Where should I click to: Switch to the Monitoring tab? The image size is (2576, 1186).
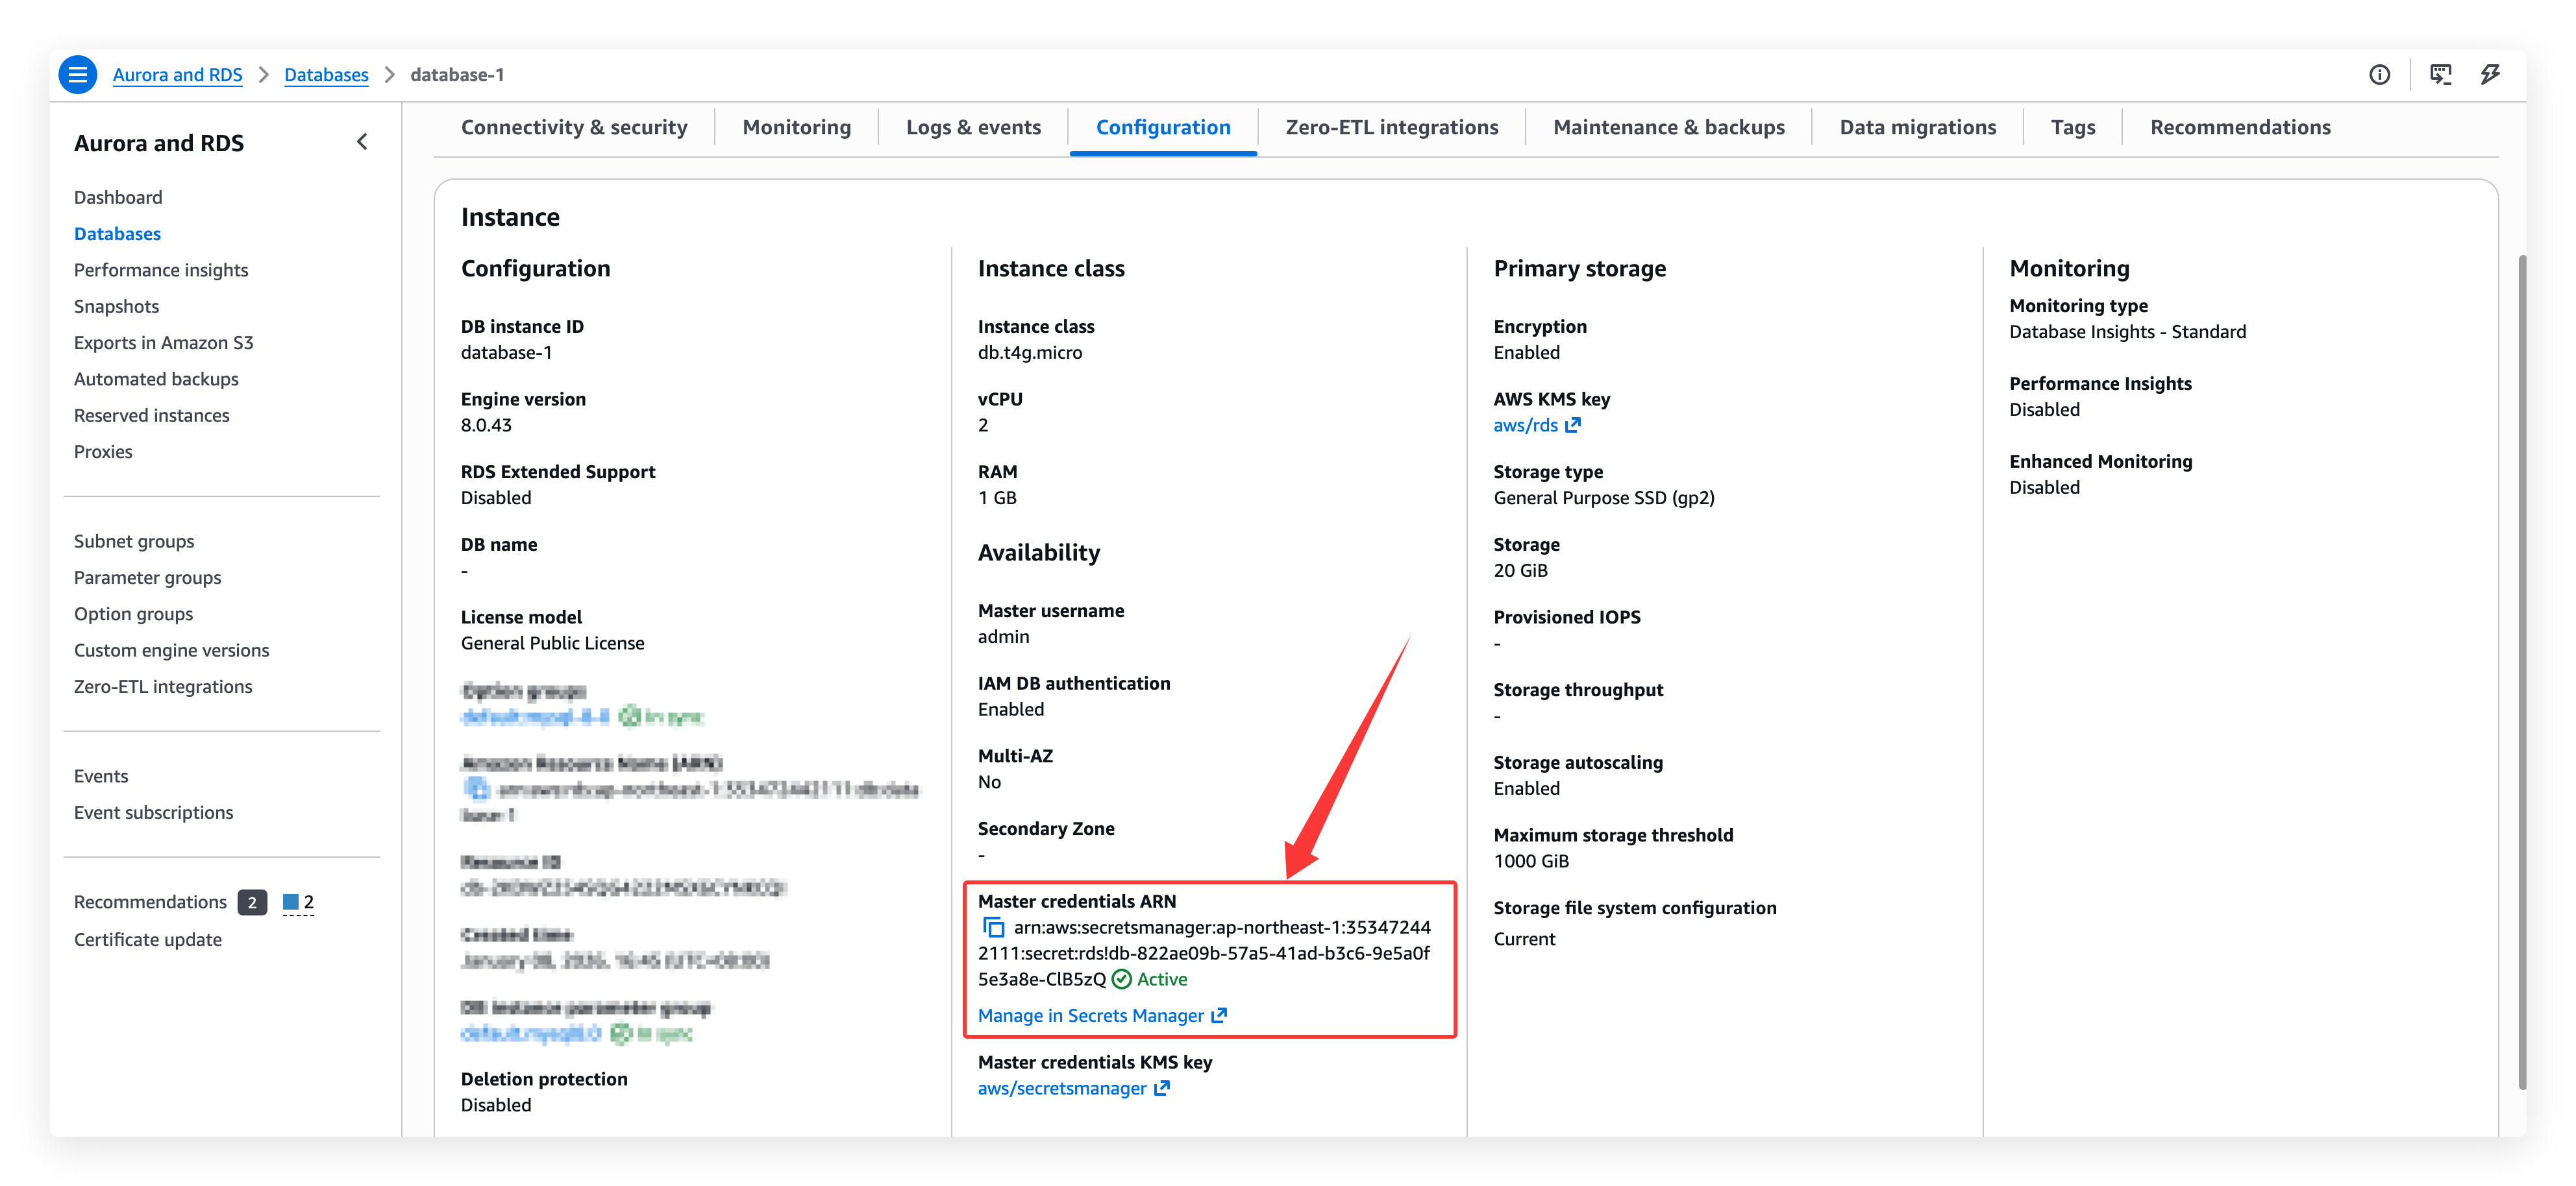point(796,127)
